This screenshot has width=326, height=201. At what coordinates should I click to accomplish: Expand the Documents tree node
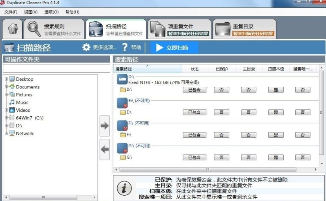coord(6,87)
